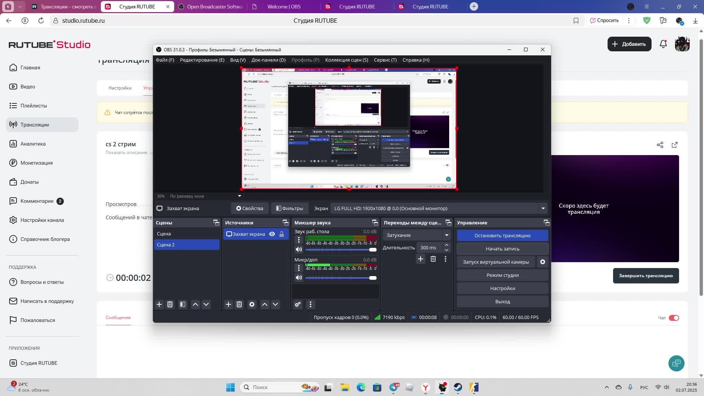The image size is (704, 396).
Task: Open Коллекция сцен menu in OBS
Action: [x=346, y=60]
